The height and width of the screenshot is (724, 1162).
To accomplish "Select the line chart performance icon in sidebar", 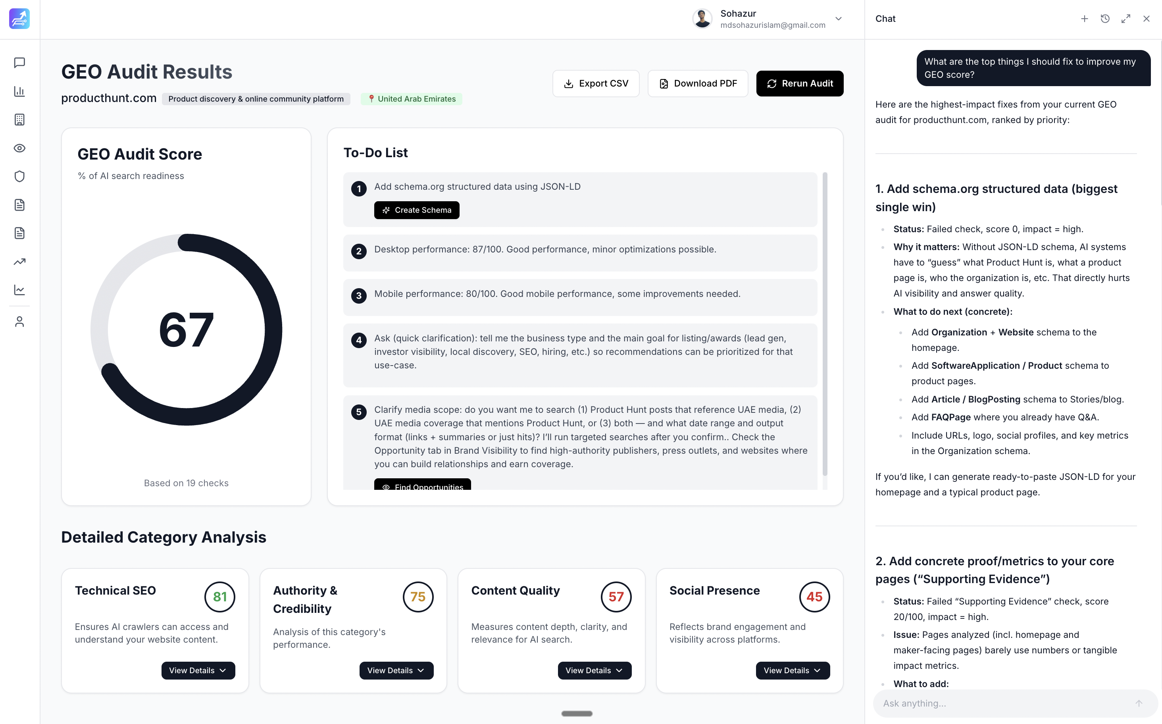I will (19, 290).
